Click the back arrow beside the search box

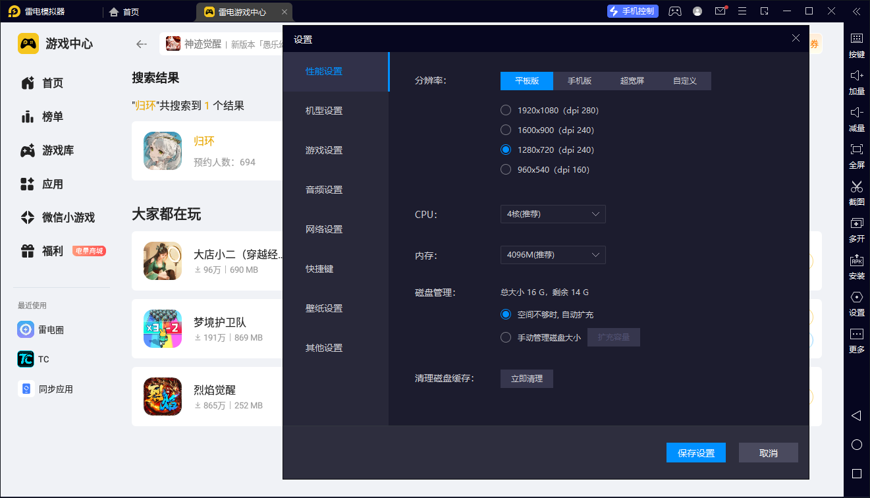click(141, 44)
